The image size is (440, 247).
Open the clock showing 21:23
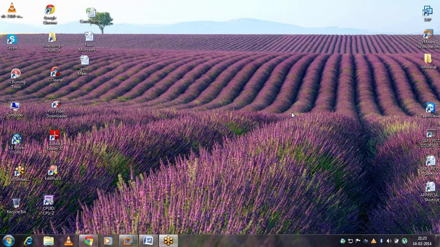[422, 241]
